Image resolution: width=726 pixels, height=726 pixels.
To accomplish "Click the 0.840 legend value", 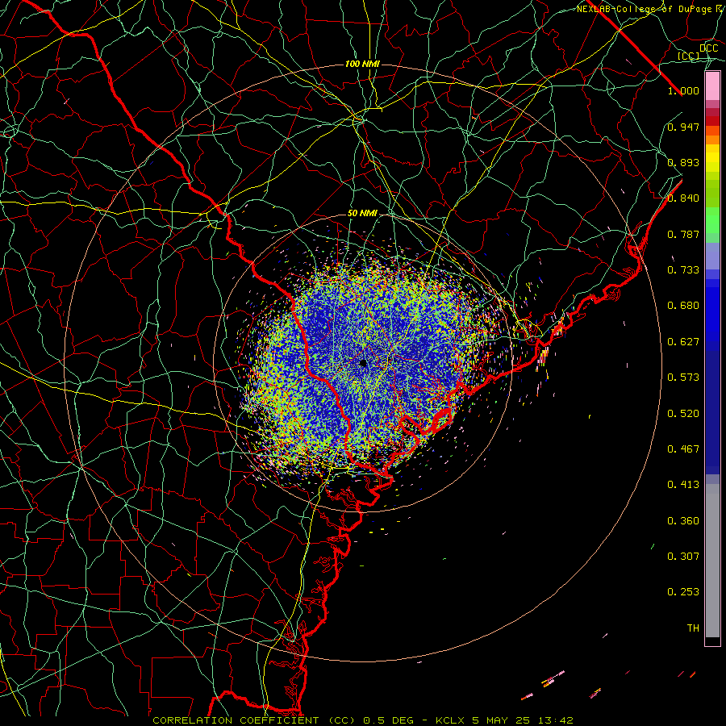I will click(683, 198).
